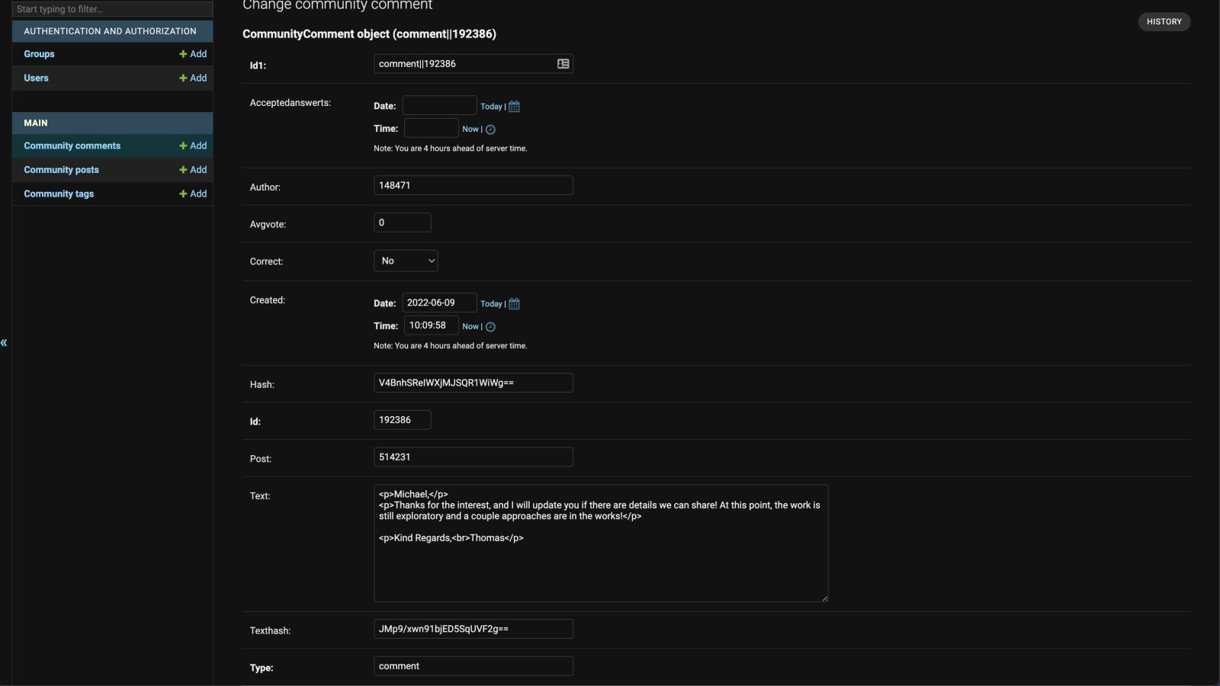This screenshot has height=686, width=1220.
Task: Click the Today link for Created date
Action: point(491,304)
